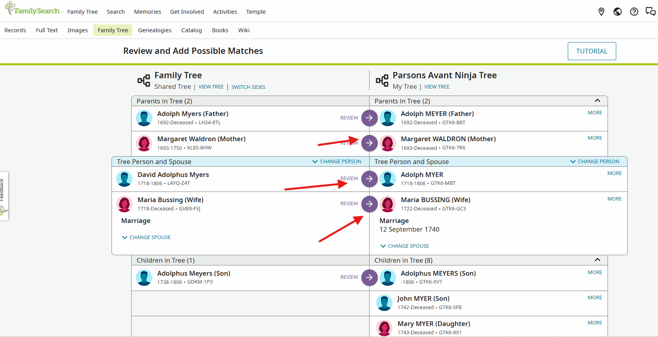
Task: Expand Change Spouse under Maria Bussing left
Action: pyautogui.click(x=146, y=238)
